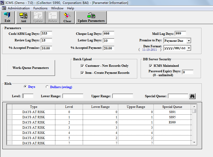Click the greyed Update toolbar icon
Image resolution: width=213 pixels, height=157 pixels.
click(x=38, y=17)
